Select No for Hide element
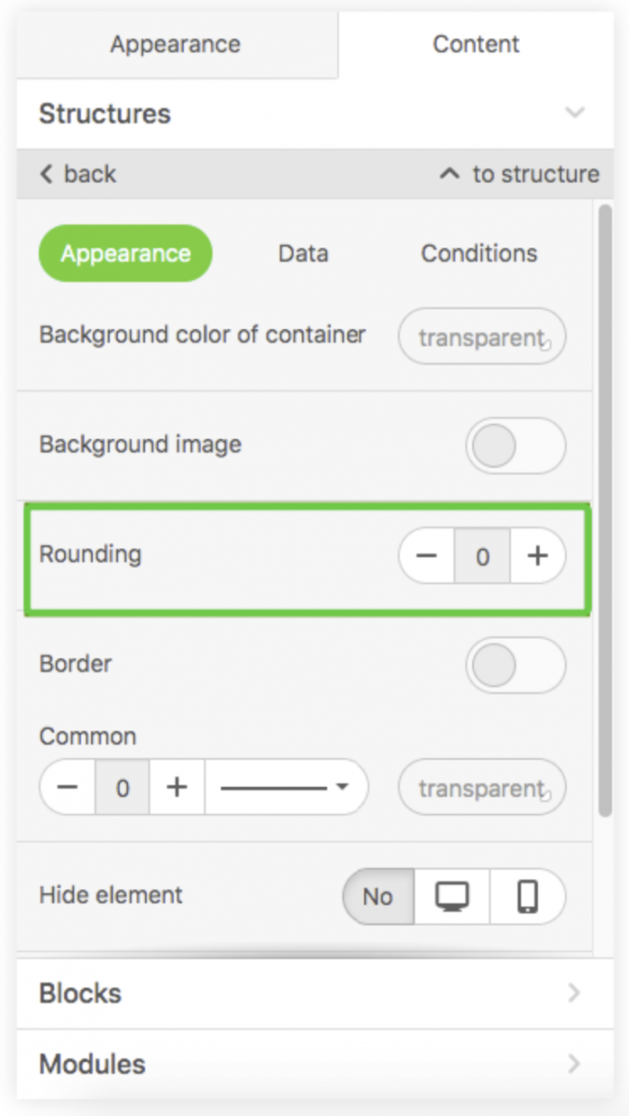The image size is (629, 1116). [378, 897]
